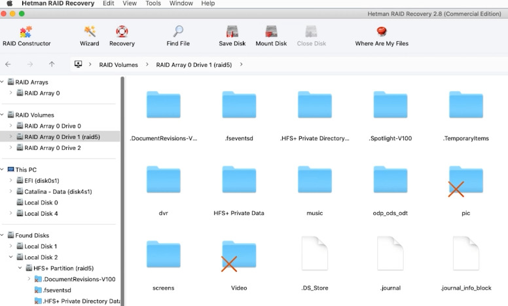Select the .Spotlight-V100 folder
The width and height of the screenshot is (508, 306).
coord(390,105)
